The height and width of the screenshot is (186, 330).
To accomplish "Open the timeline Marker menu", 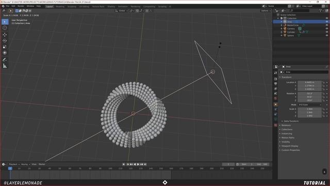I will pyautogui.click(x=42, y=164).
